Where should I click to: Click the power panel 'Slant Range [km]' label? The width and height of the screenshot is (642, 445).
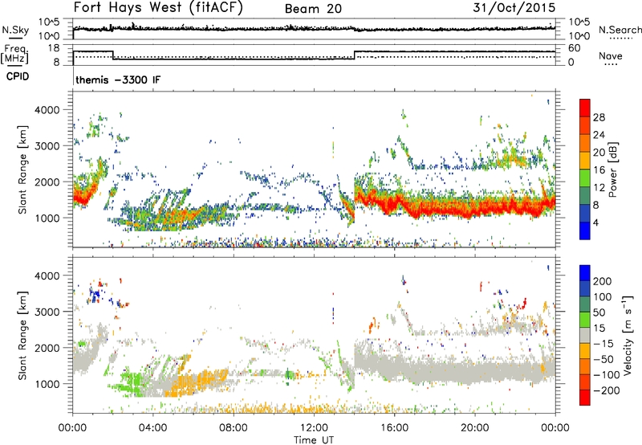point(22,169)
